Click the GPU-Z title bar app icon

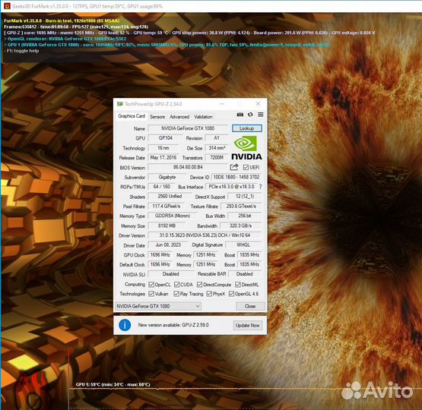[120, 104]
